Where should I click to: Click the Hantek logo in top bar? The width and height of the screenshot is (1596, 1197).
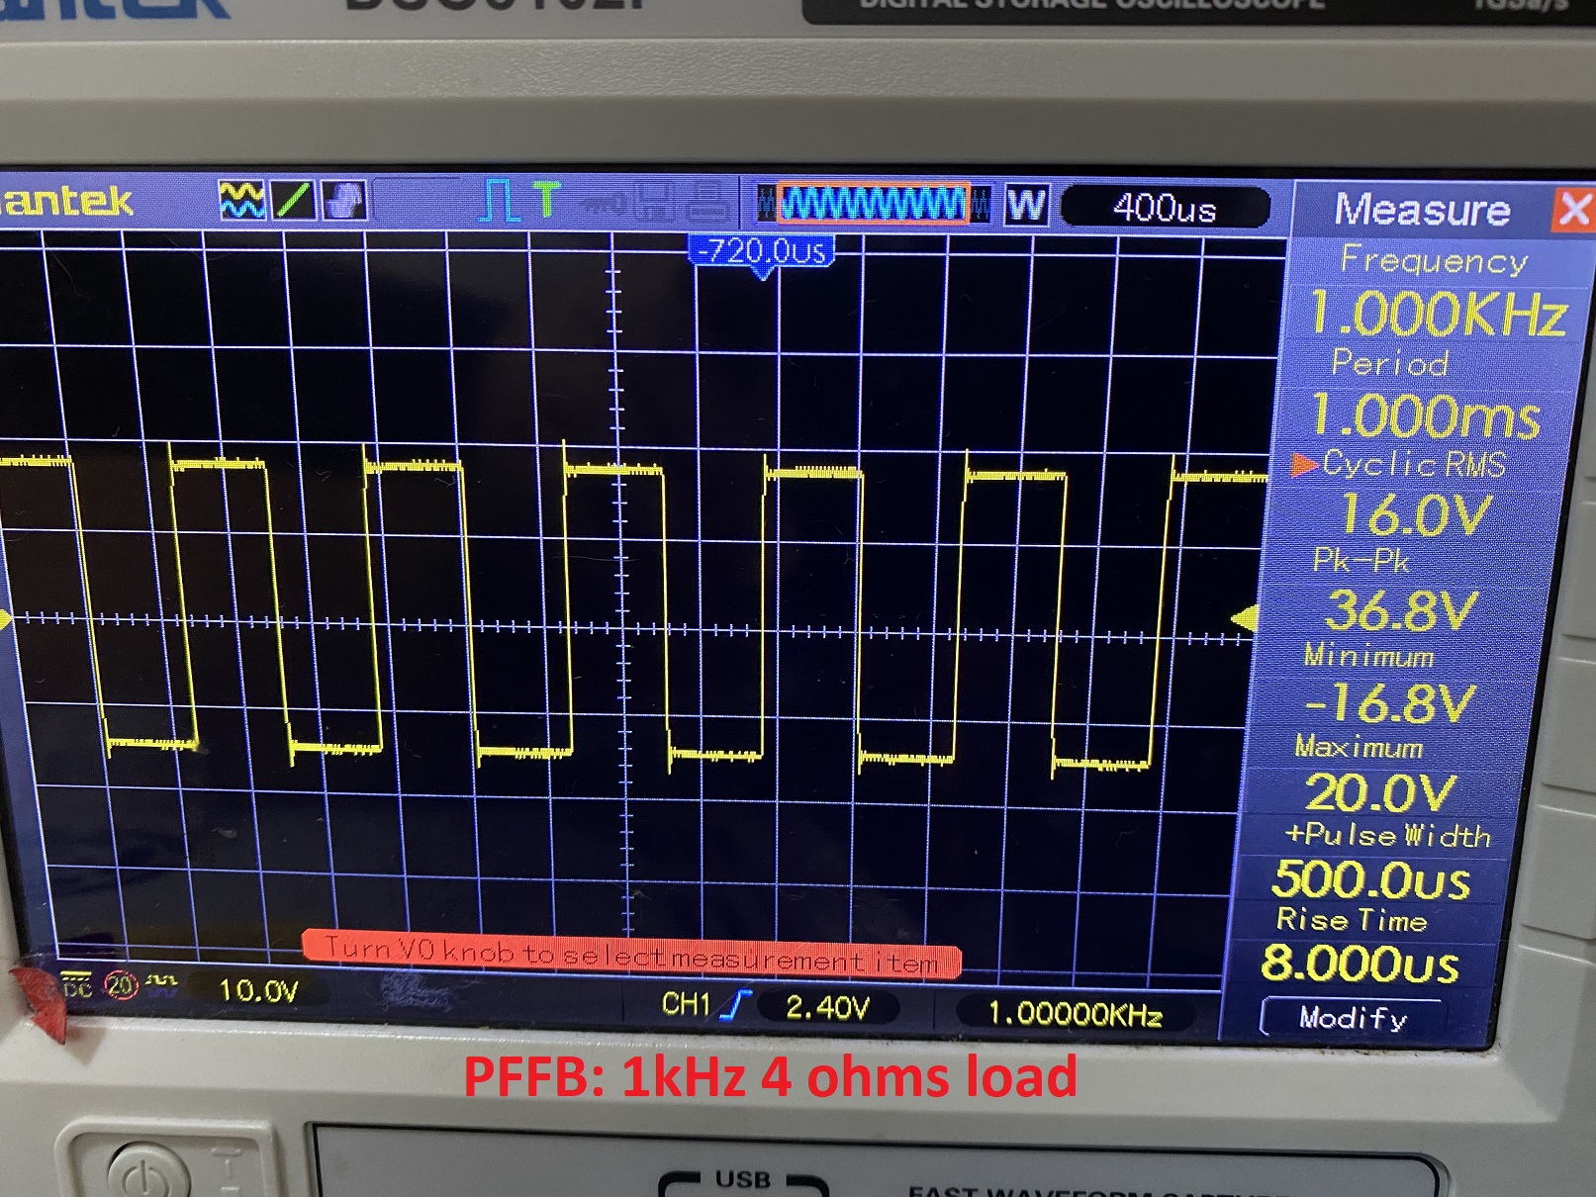[x=65, y=200]
